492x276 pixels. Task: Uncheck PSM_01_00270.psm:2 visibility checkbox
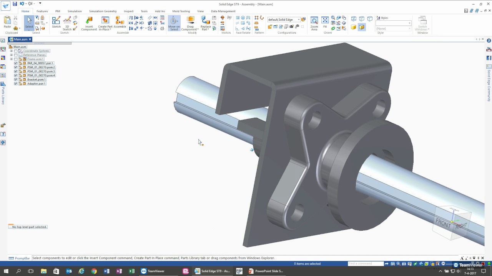click(x=16, y=67)
